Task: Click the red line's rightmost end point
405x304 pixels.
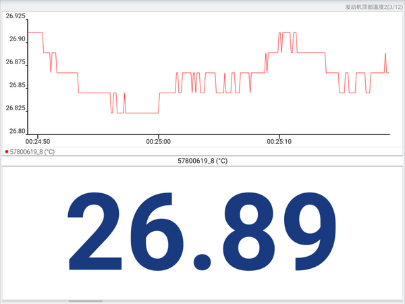Action: [x=389, y=73]
